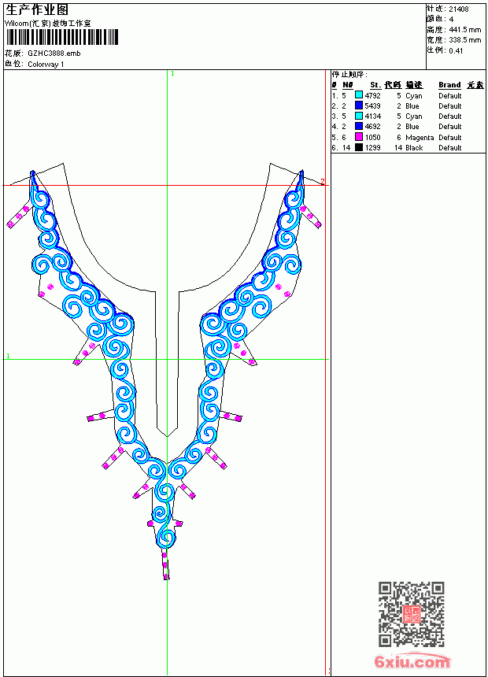Click the QR code image

click(412, 614)
